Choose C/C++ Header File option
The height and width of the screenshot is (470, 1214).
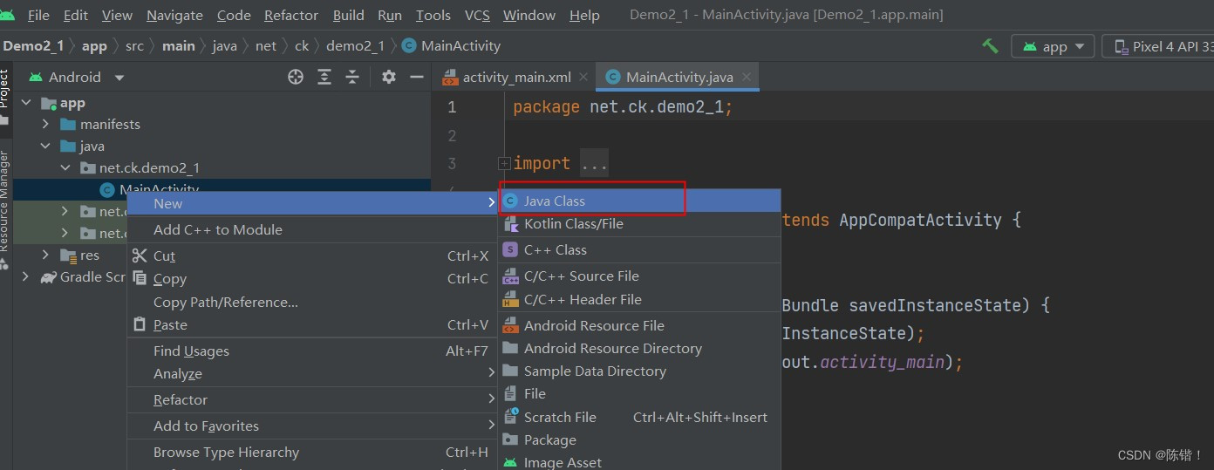(639, 300)
